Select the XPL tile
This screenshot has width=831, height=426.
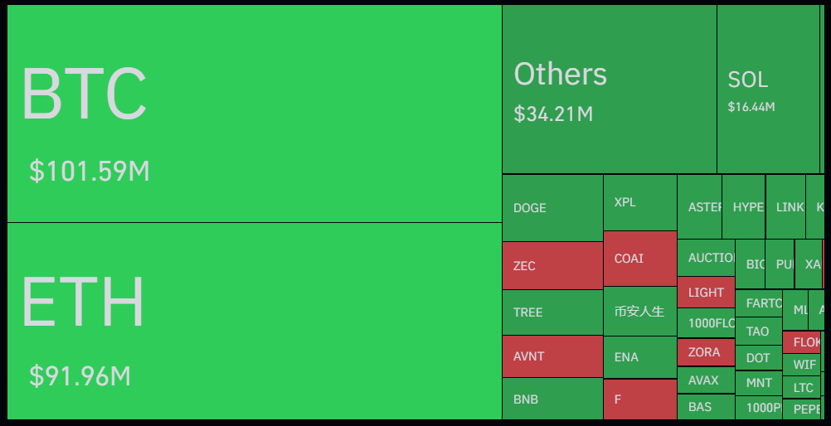point(639,202)
